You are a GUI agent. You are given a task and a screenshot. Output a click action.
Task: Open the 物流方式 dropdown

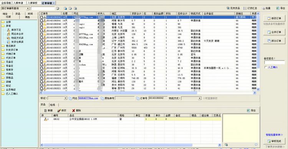[x=200, y=98]
